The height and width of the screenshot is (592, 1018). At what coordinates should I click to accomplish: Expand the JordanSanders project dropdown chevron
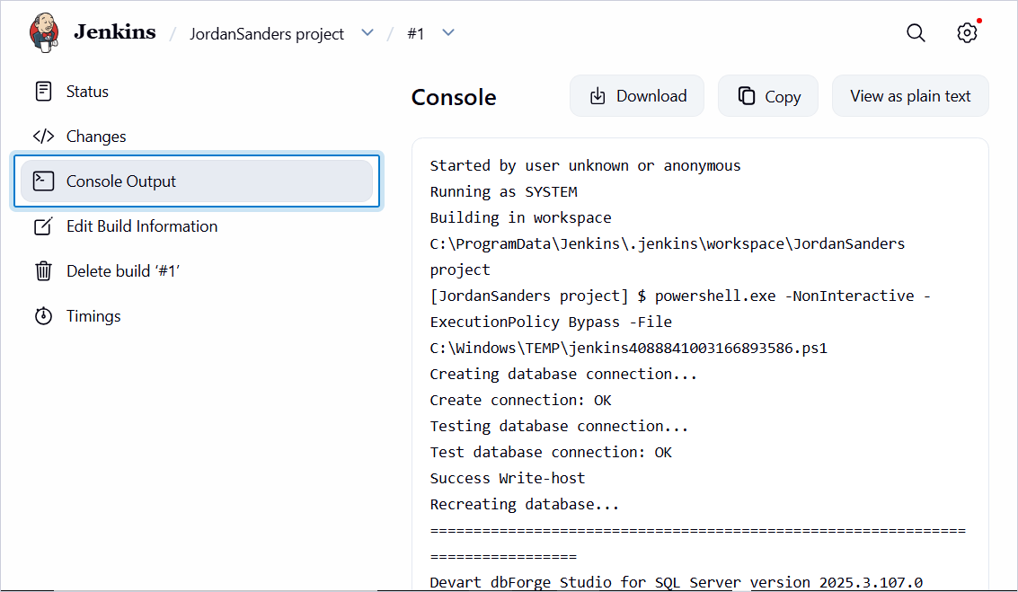click(x=367, y=32)
